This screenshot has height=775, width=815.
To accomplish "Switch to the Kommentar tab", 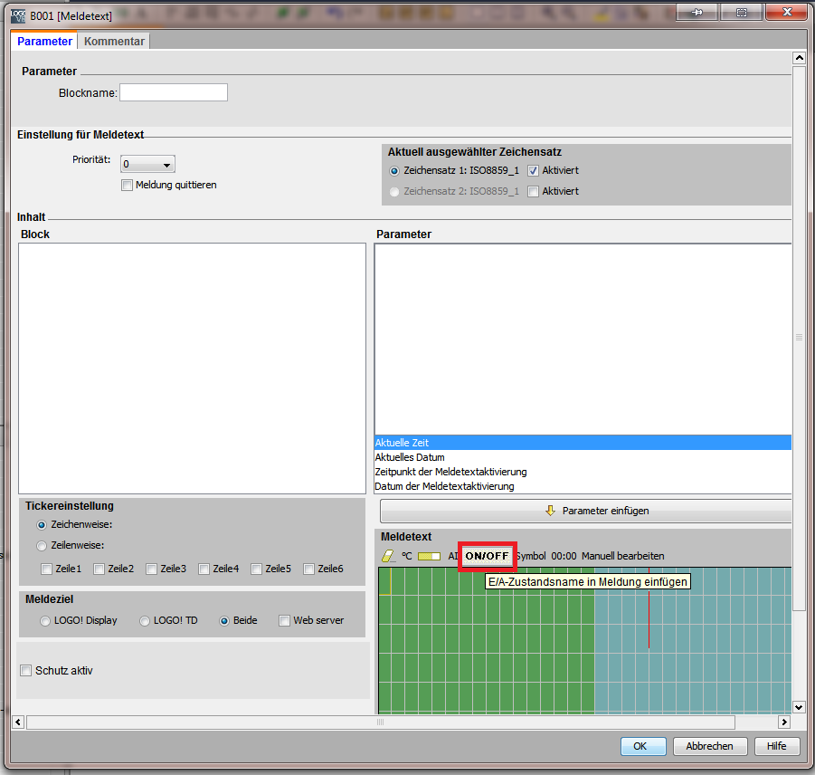I will pyautogui.click(x=114, y=42).
